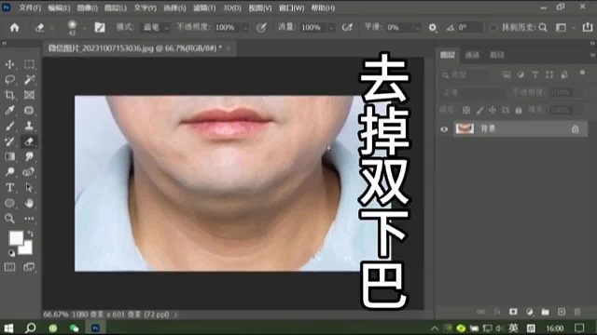Toggle the brush settings panel button
Viewport: 597px width, 335px height.
click(x=100, y=27)
